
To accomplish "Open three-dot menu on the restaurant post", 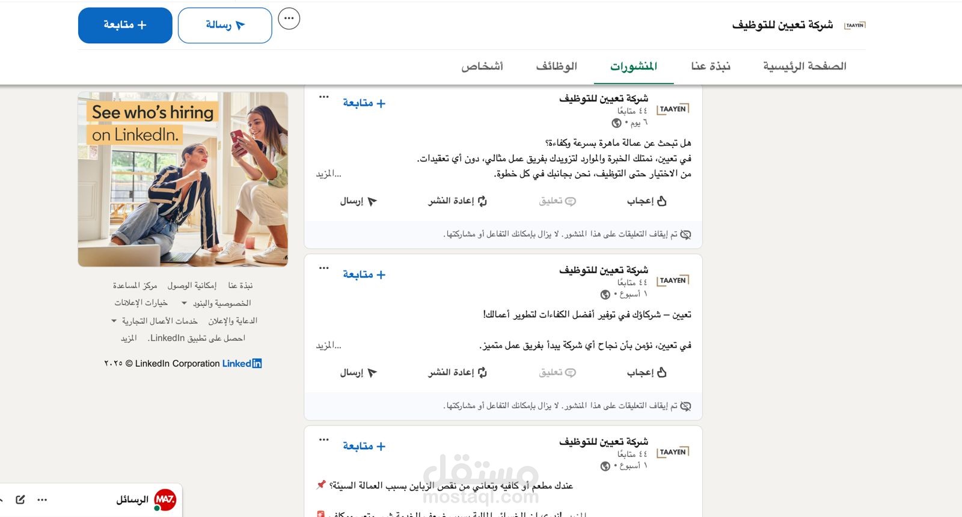I will [x=324, y=440].
